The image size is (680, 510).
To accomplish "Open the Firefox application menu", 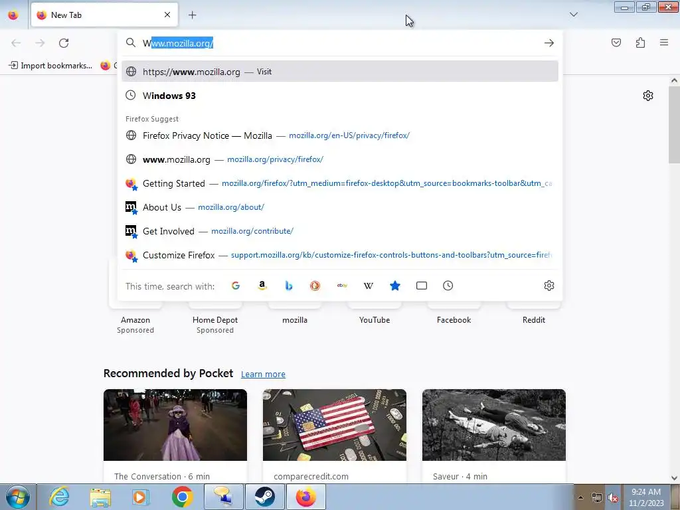I will [664, 42].
